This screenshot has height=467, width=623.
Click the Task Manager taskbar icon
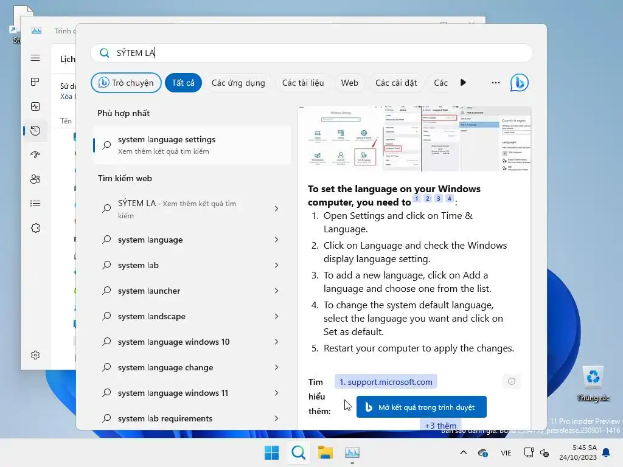(x=352, y=452)
